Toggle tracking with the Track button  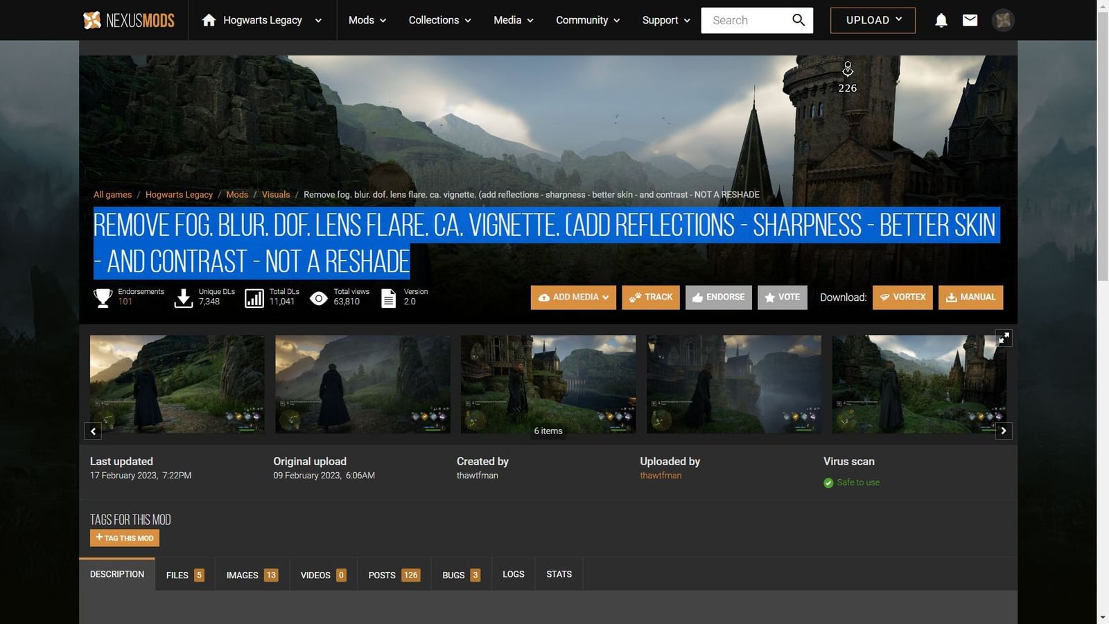click(650, 297)
